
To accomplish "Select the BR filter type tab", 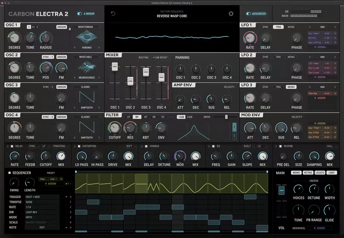I will click(x=154, y=117).
